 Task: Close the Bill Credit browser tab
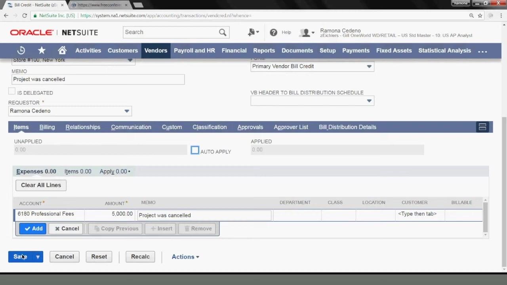pos(62,5)
